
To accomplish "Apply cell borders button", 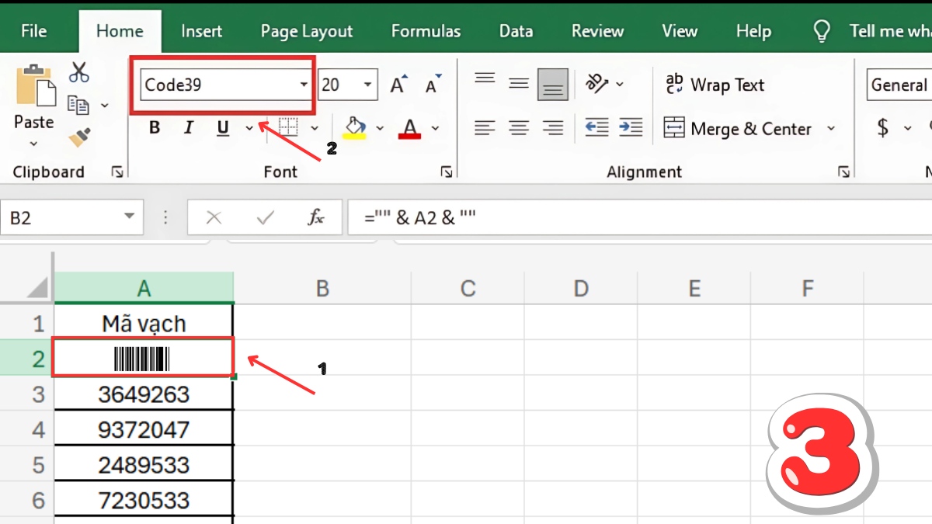I will pos(288,127).
